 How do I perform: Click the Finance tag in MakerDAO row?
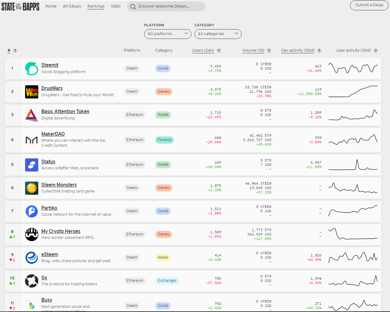(164, 140)
